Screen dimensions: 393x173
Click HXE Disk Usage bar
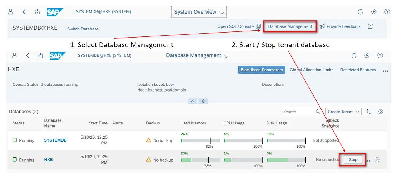(x=287, y=160)
